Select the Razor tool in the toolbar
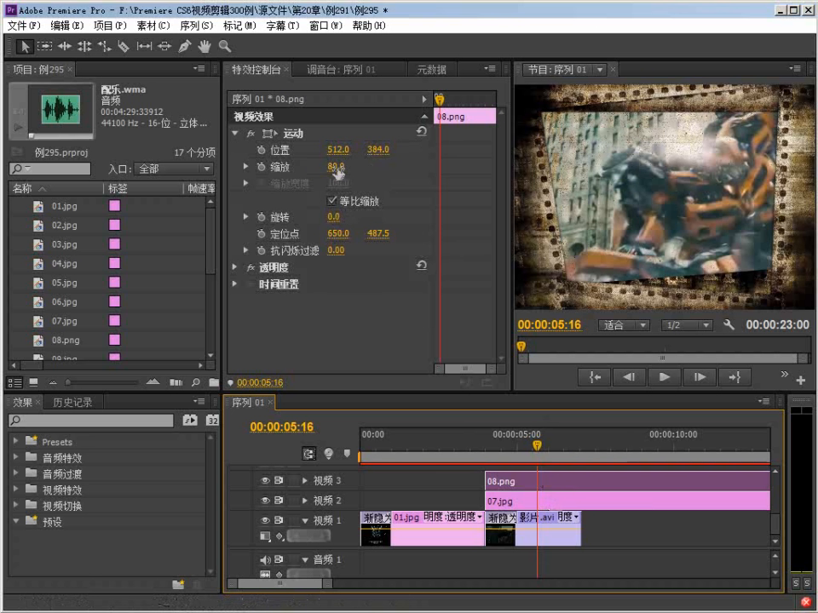Viewport: 818px width, 613px height. pyautogui.click(x=124, y=47)
